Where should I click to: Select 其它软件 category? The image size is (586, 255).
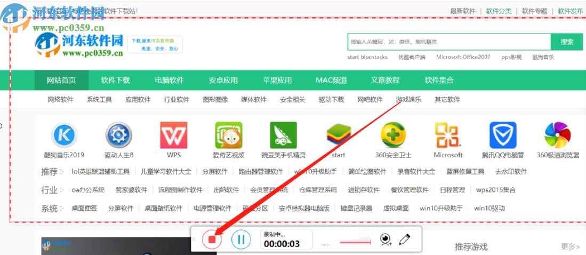(447, 99)
